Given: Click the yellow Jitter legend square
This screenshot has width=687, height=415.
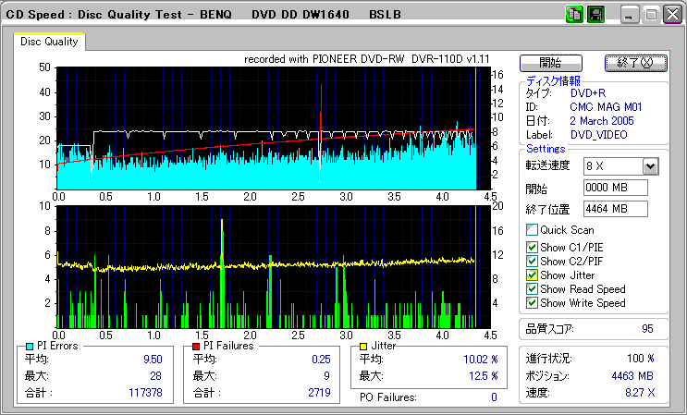Looking at the screenshot, I should (365, 346).
